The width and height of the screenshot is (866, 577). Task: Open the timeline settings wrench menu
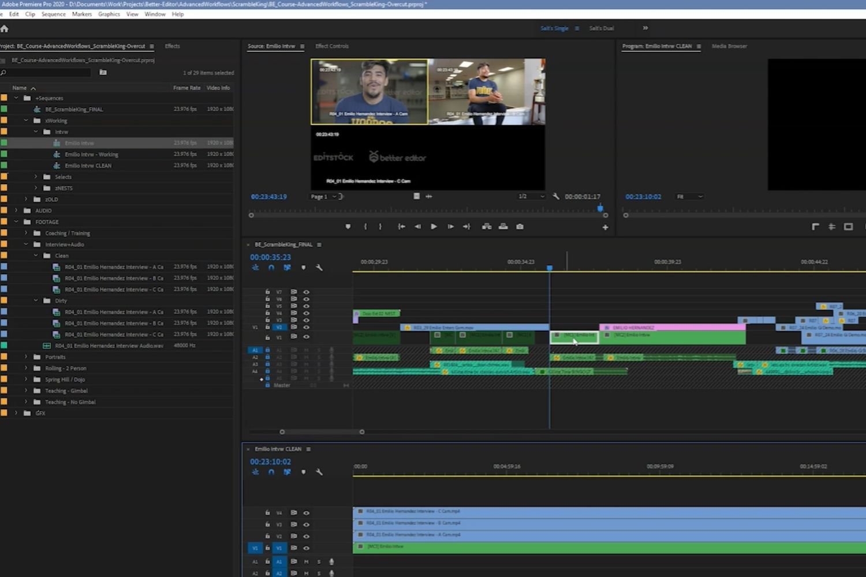click(x=319, y=267)
